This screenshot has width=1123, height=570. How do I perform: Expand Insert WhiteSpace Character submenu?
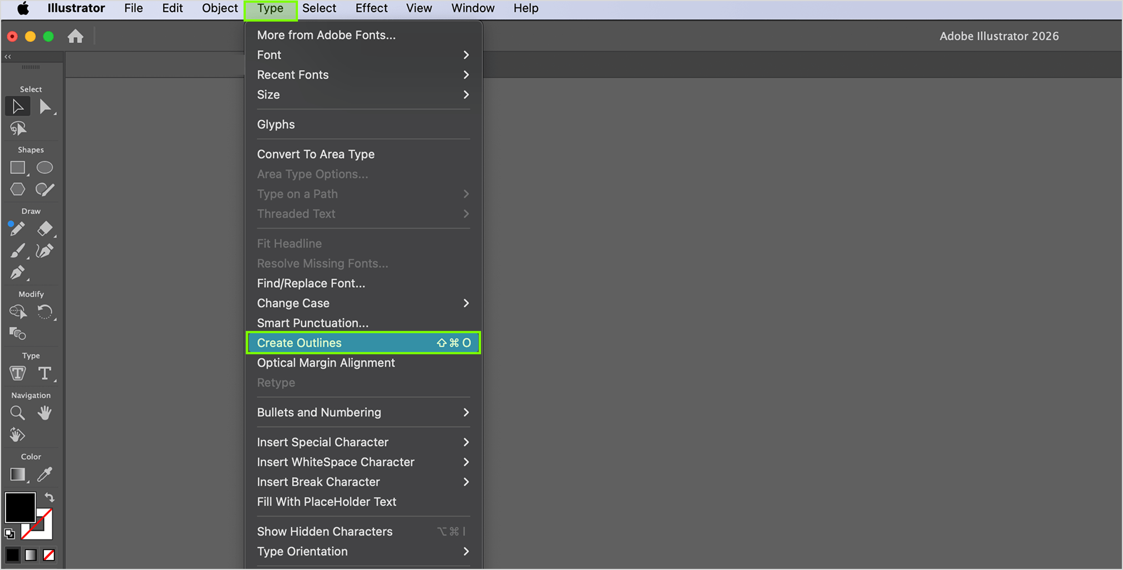pyautogui.click(x=363, y=462)
